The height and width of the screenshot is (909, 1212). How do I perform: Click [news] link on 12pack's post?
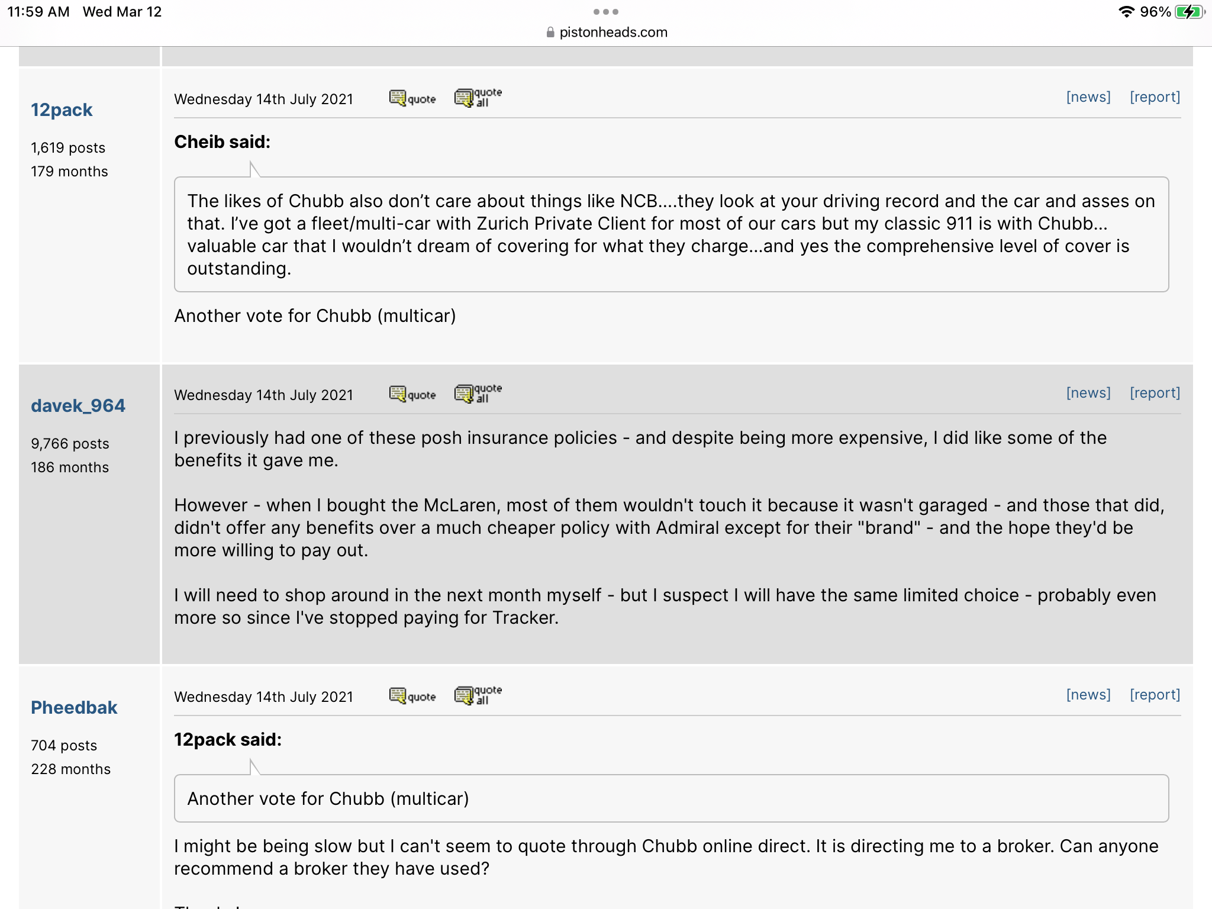click(x=1088, y=97)
